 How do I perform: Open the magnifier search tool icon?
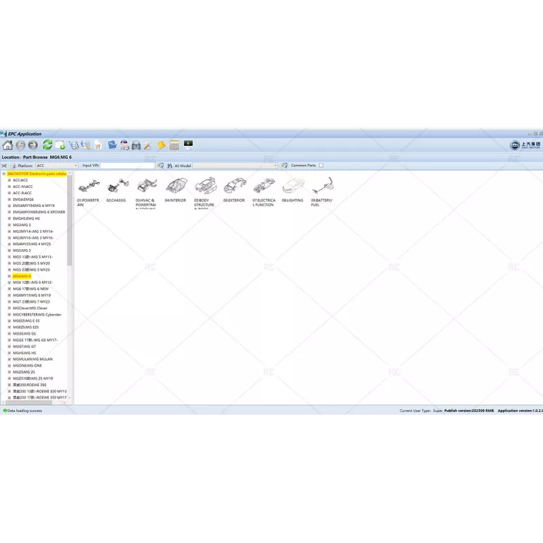click(86, 145)
